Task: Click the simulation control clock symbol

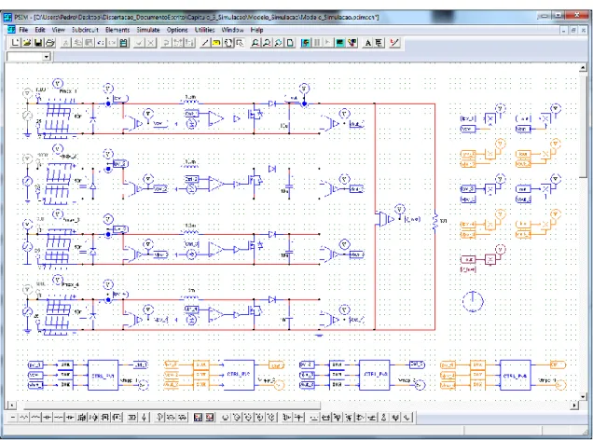Action: (x=473, y=301)
